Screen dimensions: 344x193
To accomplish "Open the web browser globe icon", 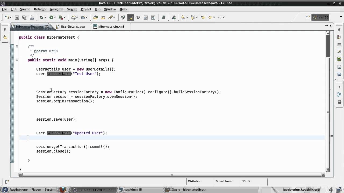I will pos(163,17).
